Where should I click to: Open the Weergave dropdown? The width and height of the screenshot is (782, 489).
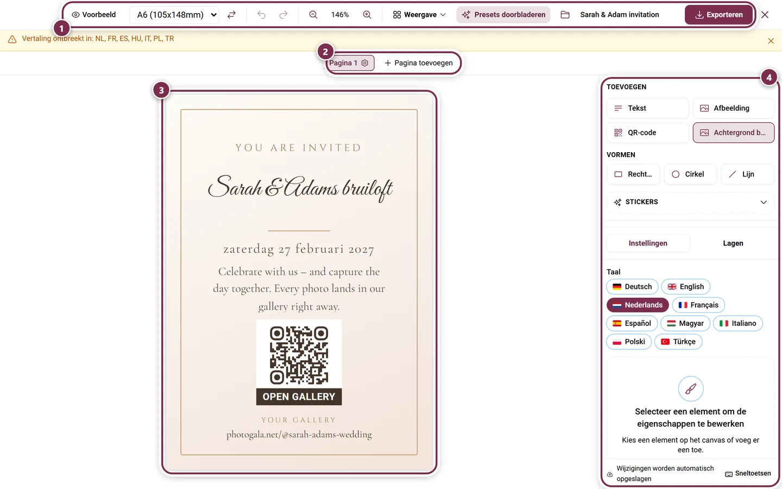pos(419,15)
